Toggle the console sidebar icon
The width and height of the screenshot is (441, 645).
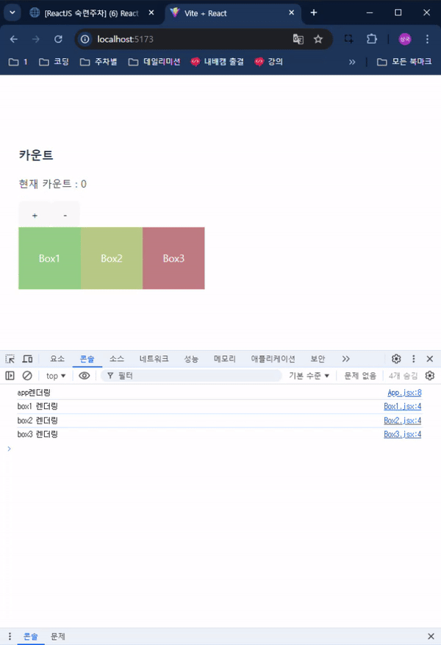click(x=10, y=376)
